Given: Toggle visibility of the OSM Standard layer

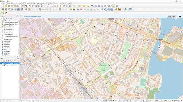Looking at the screenshot, I should click(x=3, y=65).
